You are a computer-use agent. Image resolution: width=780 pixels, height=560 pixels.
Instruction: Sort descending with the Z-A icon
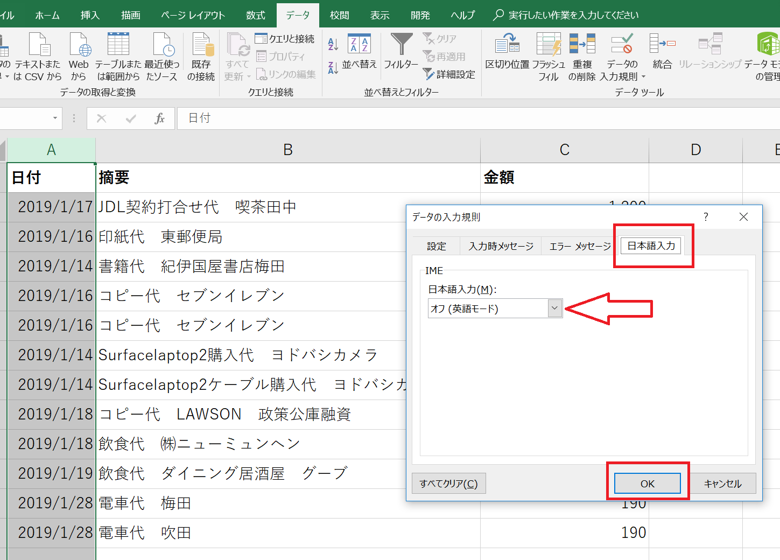333,68
